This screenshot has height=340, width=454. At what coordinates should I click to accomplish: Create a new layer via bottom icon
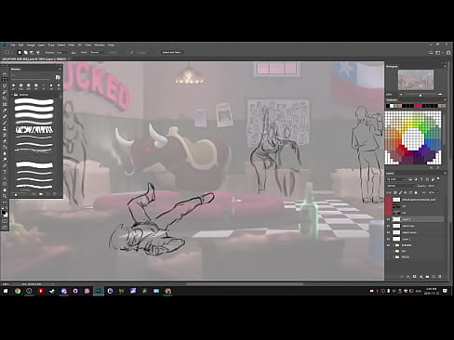tap(434, 277)
